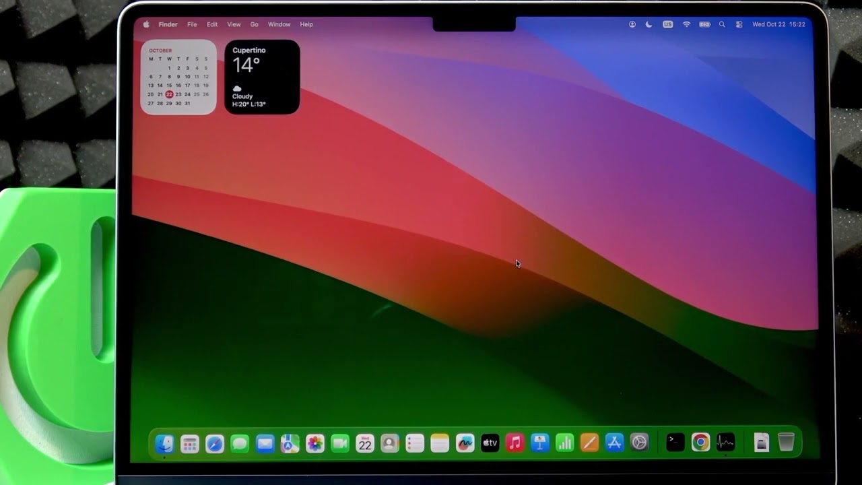Launch Freeform from the Dock
The height and width of the screenshot is (485, 862).
coord(465,443)
